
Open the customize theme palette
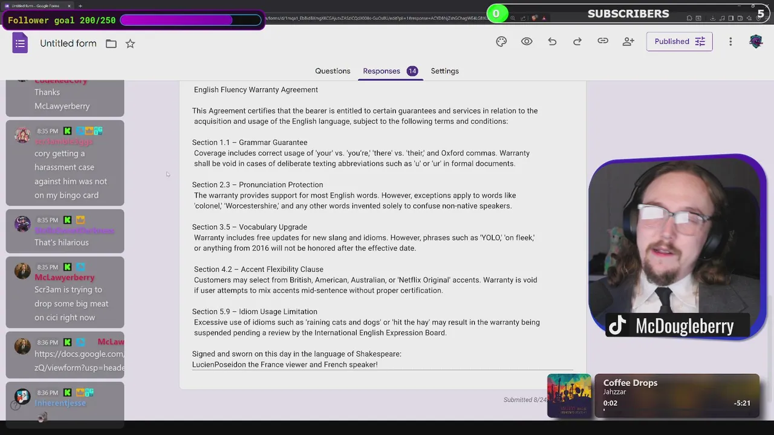pos(501,41)
